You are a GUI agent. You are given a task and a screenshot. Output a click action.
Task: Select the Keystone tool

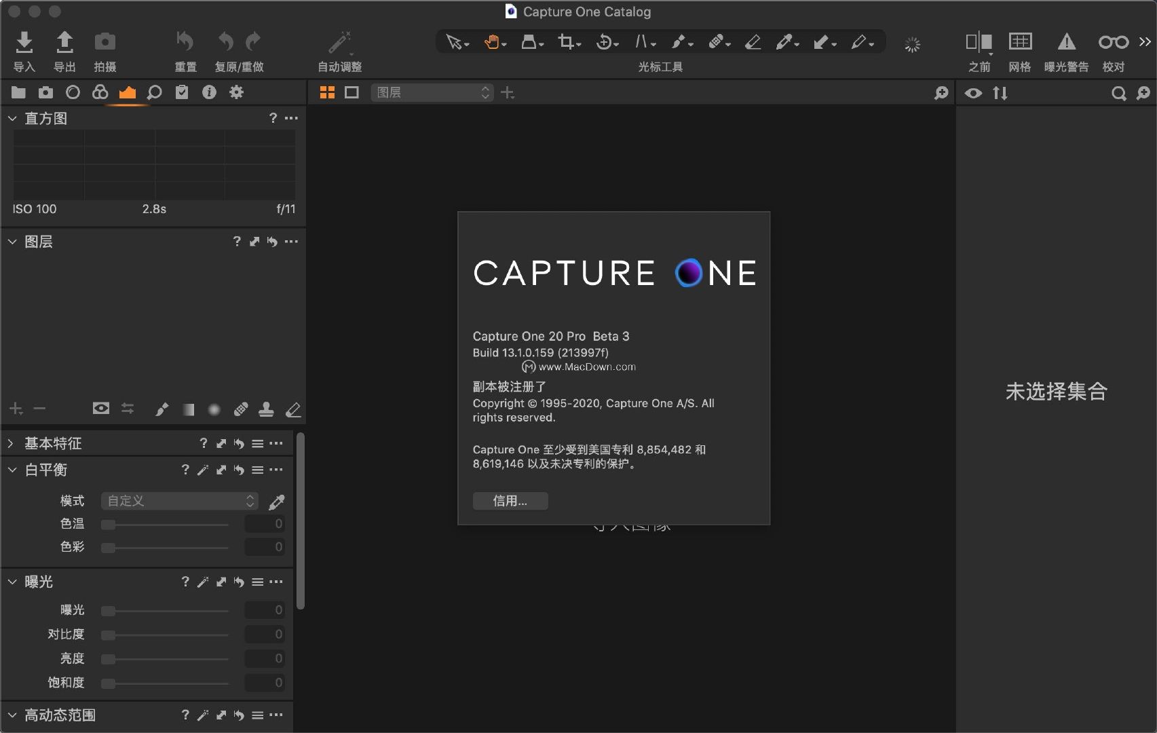(x=645, y=43)
